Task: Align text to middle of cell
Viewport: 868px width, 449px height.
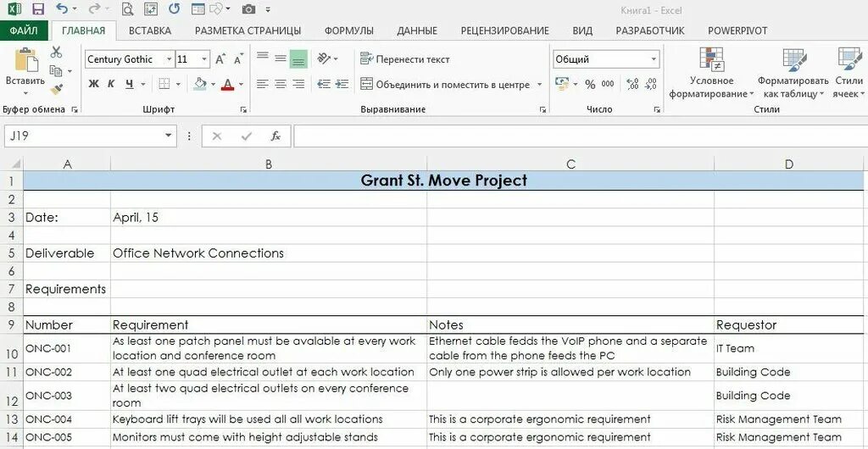Action: (281, 58)
